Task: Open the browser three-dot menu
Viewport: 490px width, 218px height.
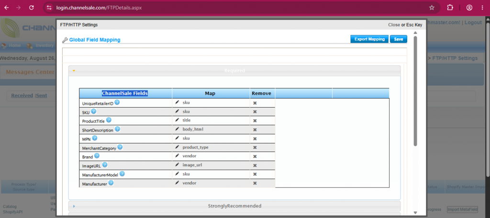Action: 482,8
